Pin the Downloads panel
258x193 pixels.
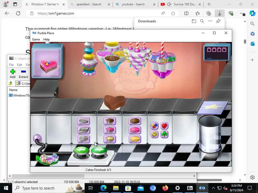218,21
